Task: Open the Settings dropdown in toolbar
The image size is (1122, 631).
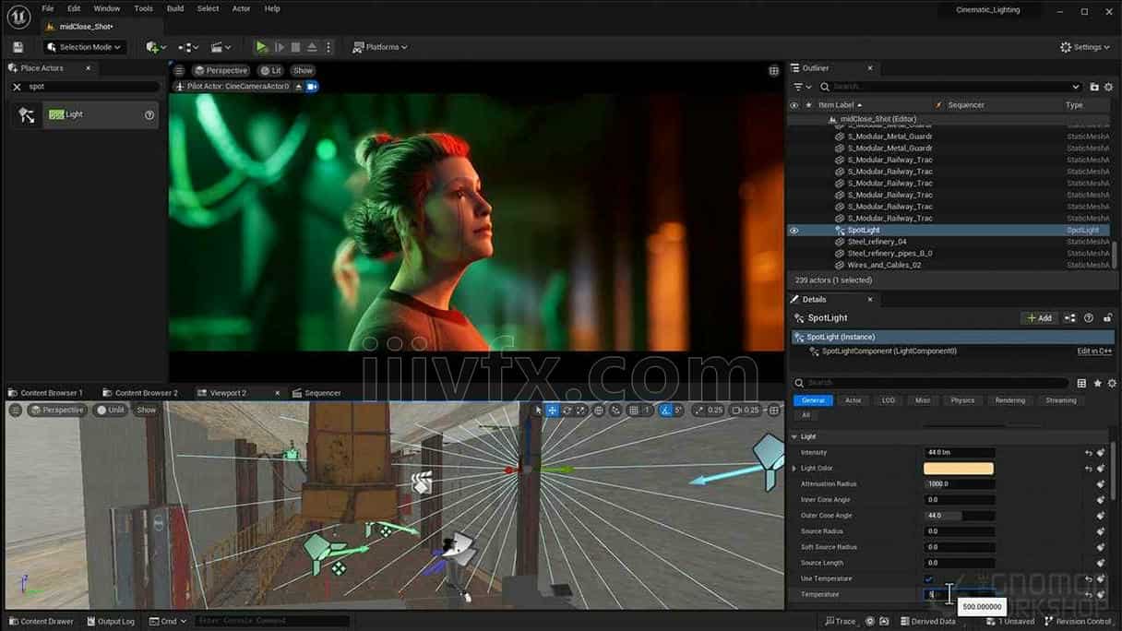Action: [x=1085, y=47]
